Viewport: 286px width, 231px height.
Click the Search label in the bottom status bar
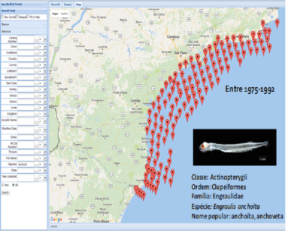(x=54, y=226)
